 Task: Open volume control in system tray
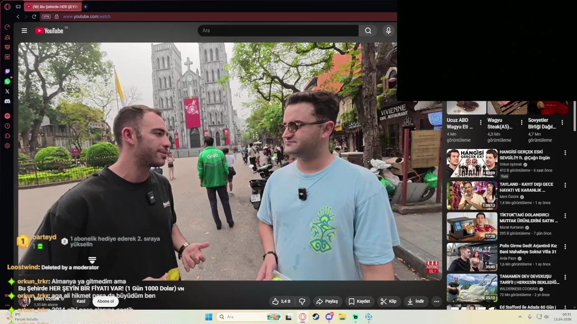[547, 317]
